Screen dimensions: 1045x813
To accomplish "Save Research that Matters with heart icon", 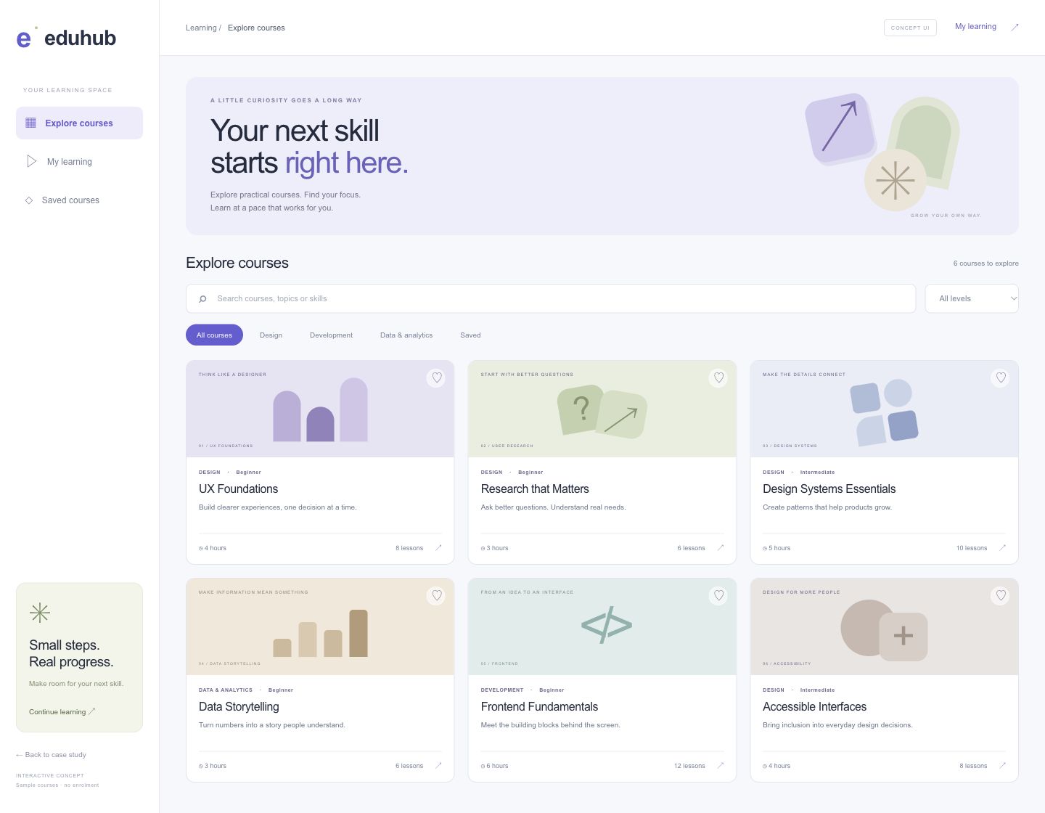I will pyautogui.click(x=718, y=377).
